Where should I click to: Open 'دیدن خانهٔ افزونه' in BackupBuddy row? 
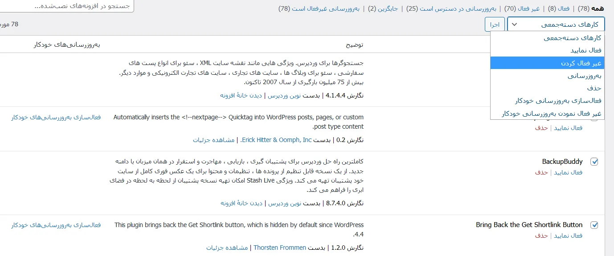click(242, 203)
